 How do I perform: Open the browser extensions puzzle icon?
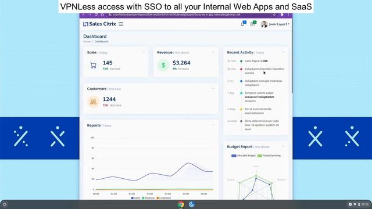(282, 15)
